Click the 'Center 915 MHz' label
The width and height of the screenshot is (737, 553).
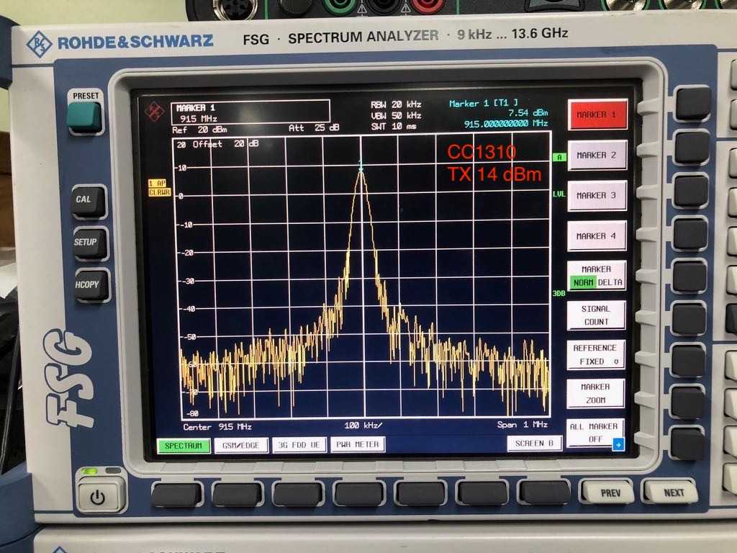click(x=217, y=427)
